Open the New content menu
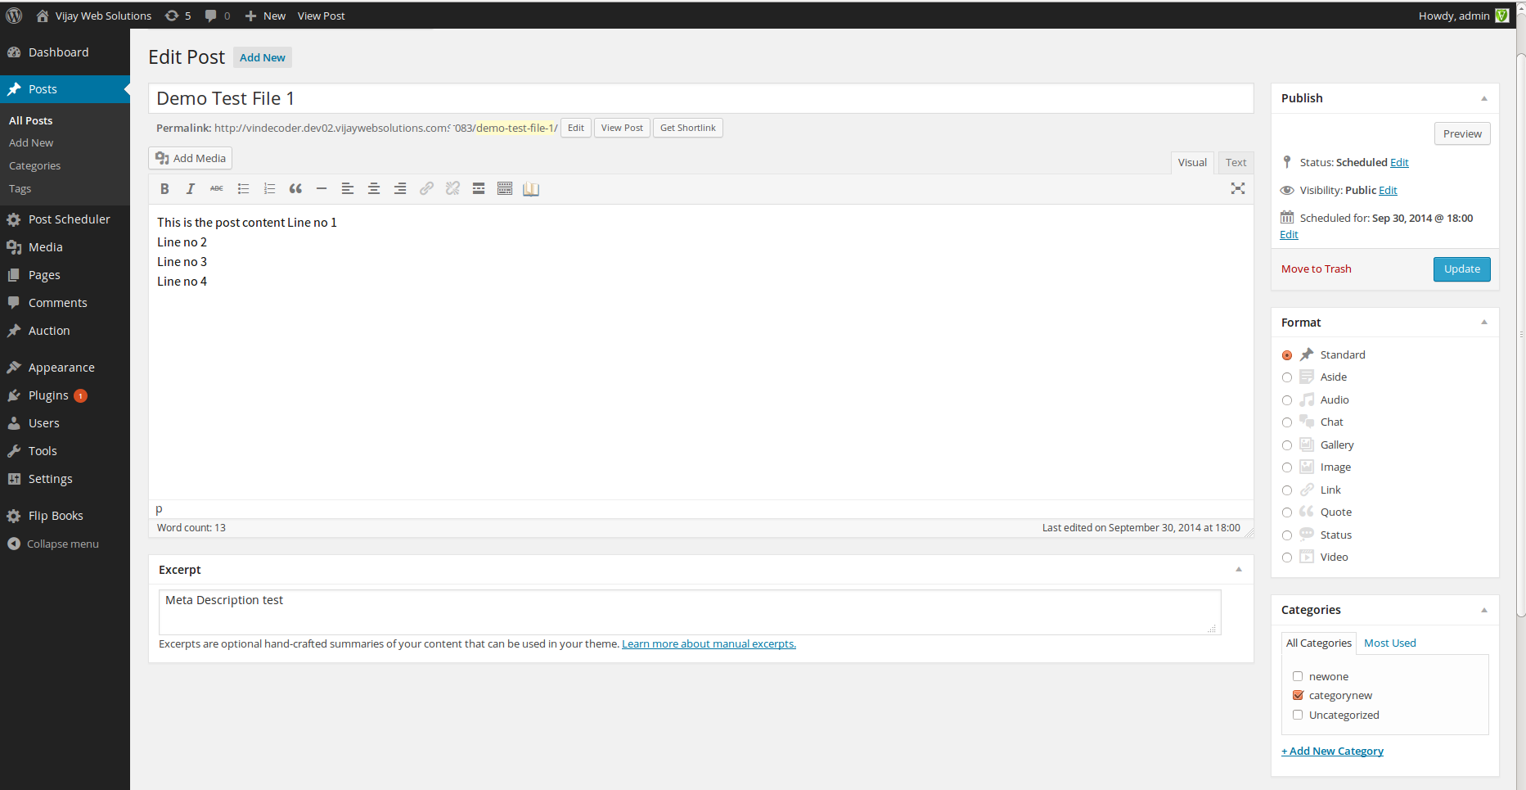 (265, 16)
